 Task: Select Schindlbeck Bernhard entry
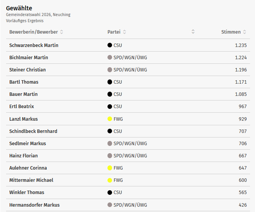pos(33,131)
